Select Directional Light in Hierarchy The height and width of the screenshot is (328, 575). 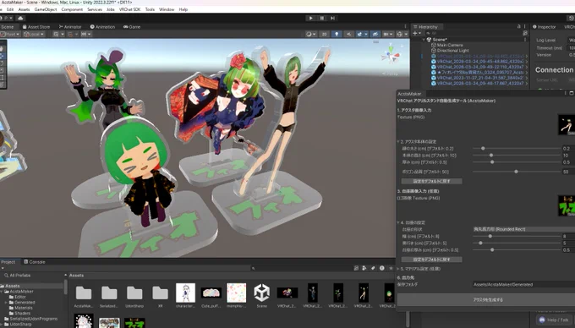(452, 51)
